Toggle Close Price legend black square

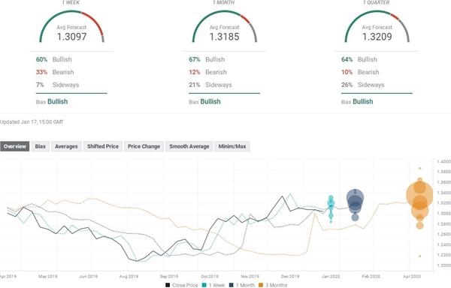tap(168, 285)
